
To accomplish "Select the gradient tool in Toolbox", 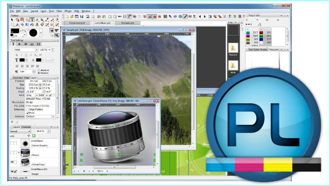I will (x=27, y=24).
